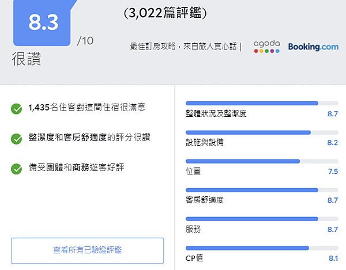Click 最佳訂房攻略，來自旅人真心話 tagline text
This screenshot has height=270, width=346.
(x=183, y=47)
